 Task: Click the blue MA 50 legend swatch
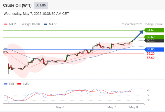tap(45, 24)
